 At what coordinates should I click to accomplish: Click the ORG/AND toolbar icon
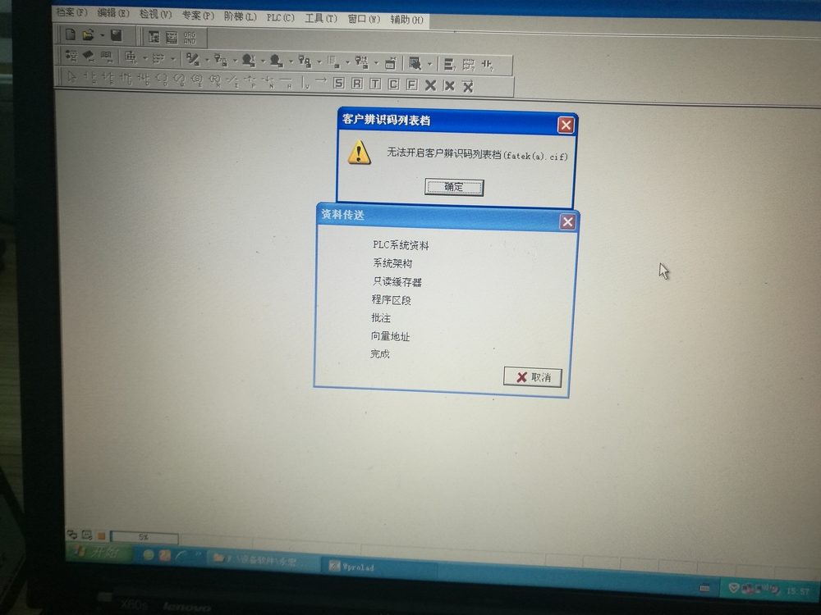click(190, 38)
